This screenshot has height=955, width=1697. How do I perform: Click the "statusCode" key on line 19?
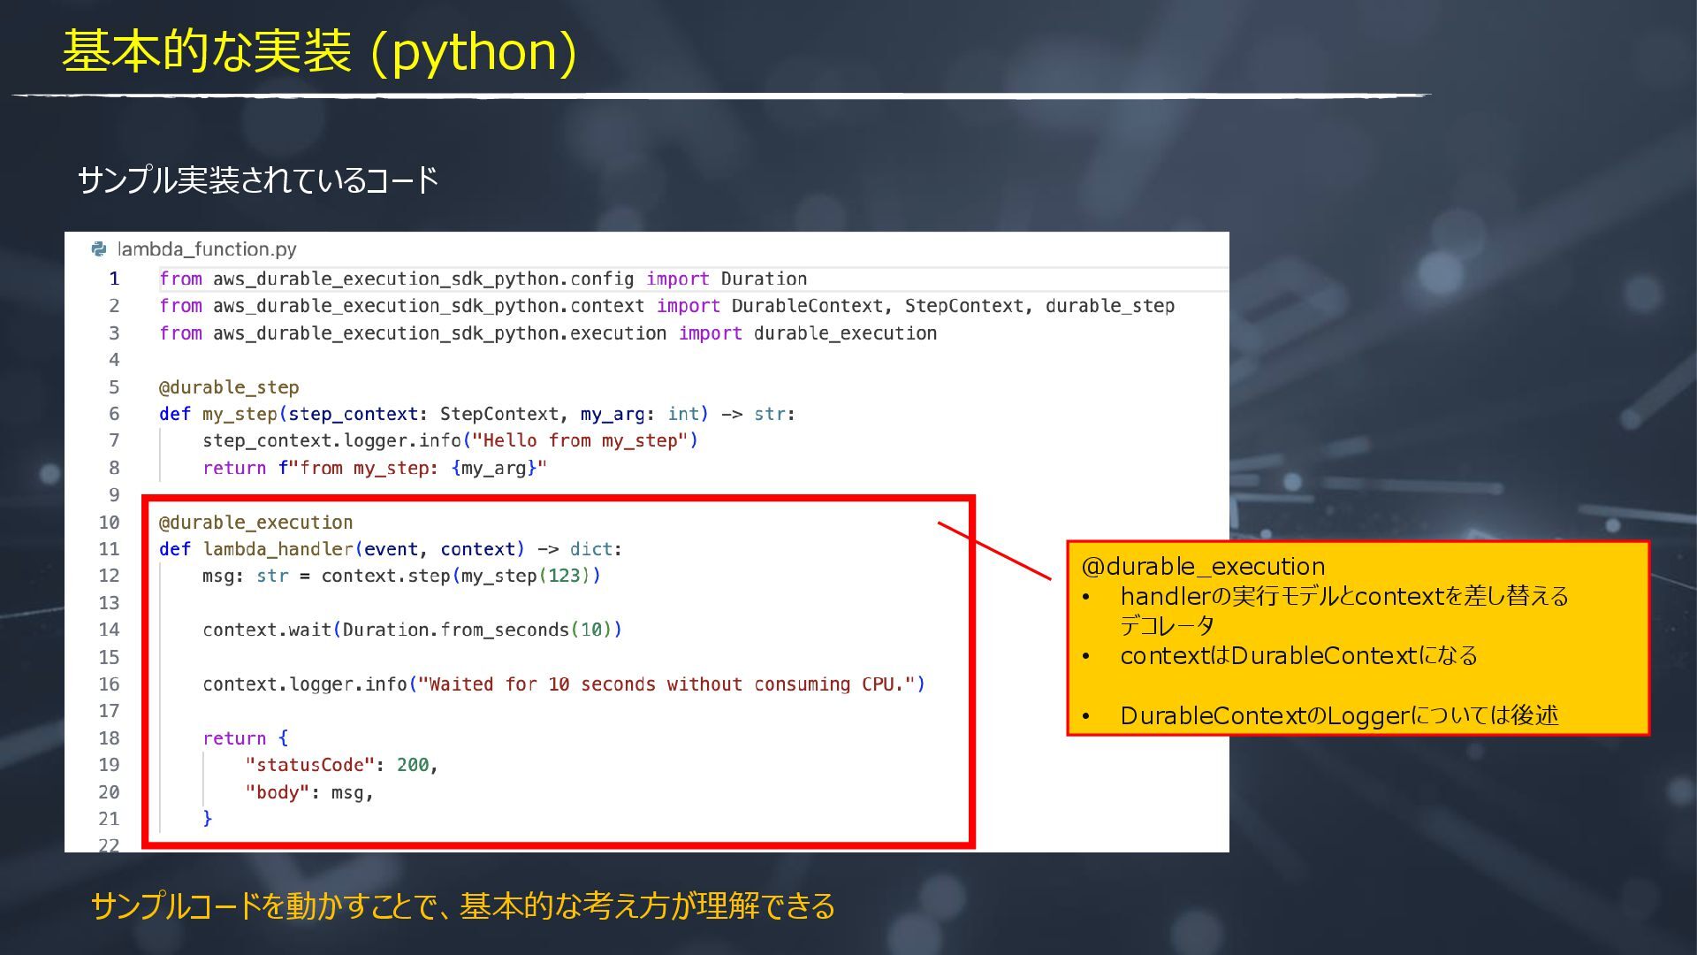[x=309, y=765]
